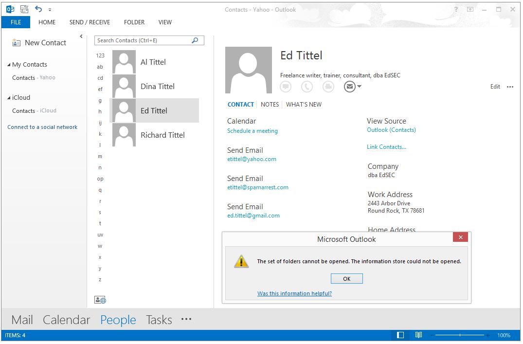Screen dimensions: 523x344
Task: Collapse iCloud group
Action: (9, 98)
